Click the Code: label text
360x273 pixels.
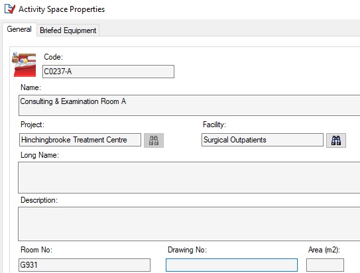(53, 57)
